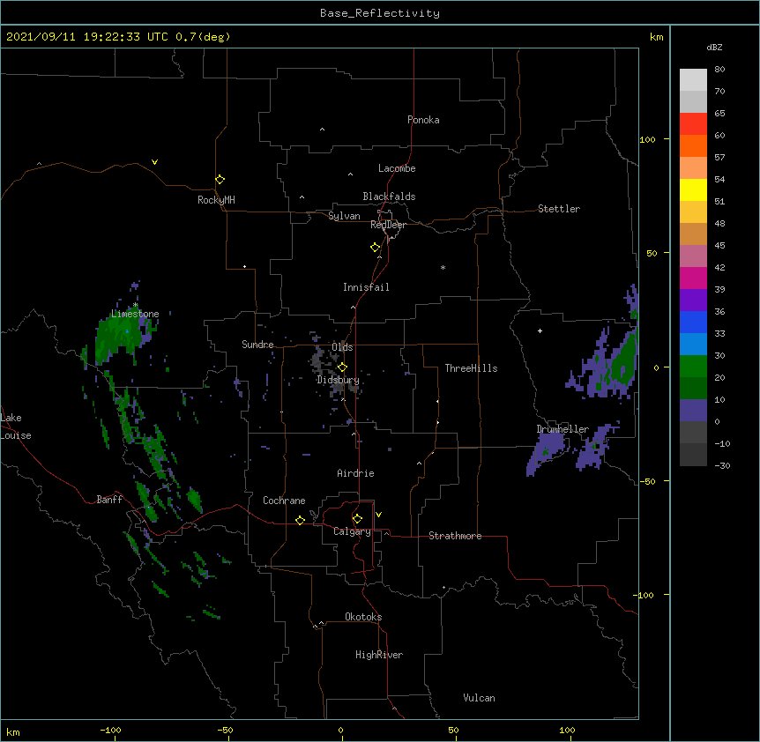760x742 pixels.
Task: Click the Calgary map label
Action: click(x=353, y=531)
